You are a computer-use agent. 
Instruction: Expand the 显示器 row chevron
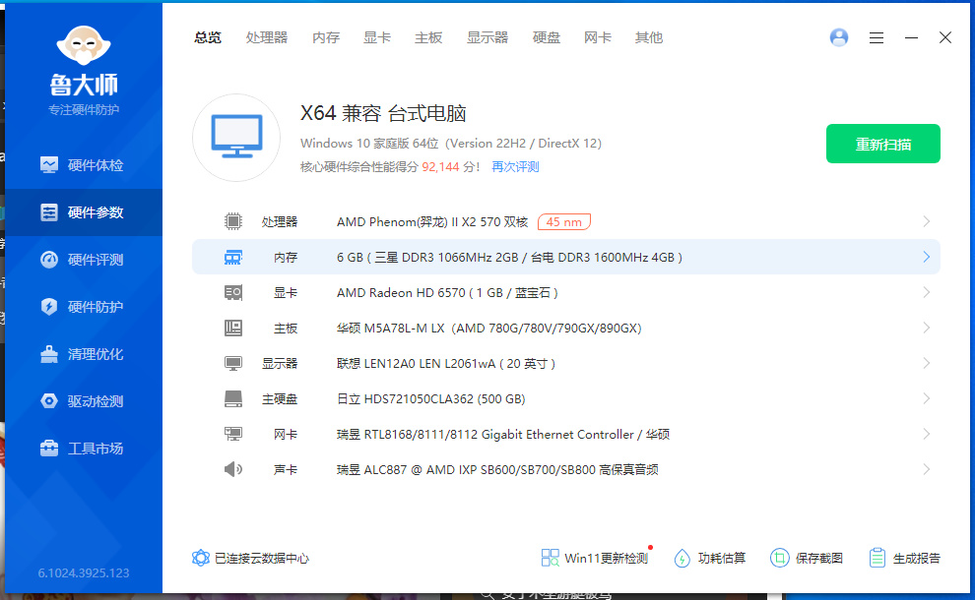(927, 363)
